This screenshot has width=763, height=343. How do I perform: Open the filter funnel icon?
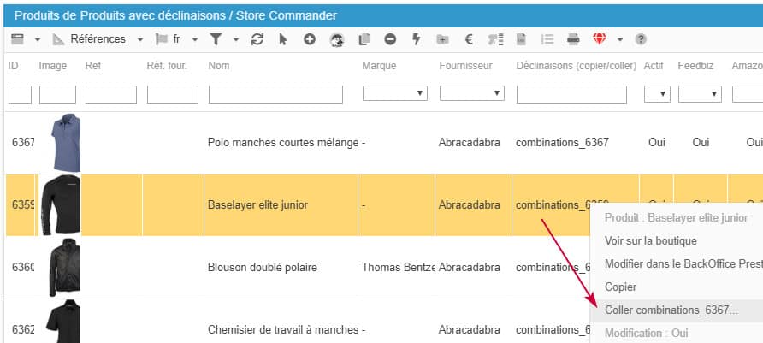[x=216, y=39]
